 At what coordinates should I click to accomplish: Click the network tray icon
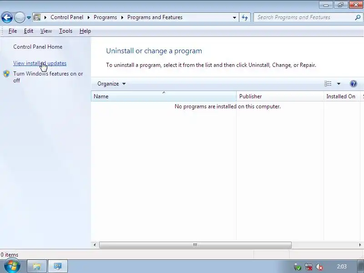[x=309, y=267]
